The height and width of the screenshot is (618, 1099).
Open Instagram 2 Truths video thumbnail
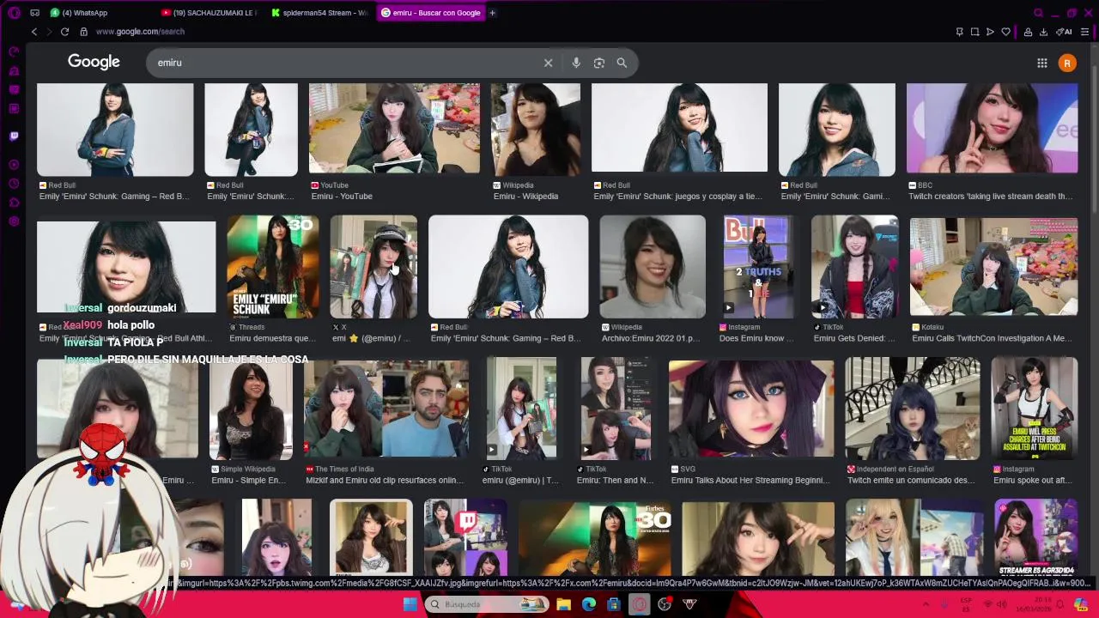(x=758, y=266)
